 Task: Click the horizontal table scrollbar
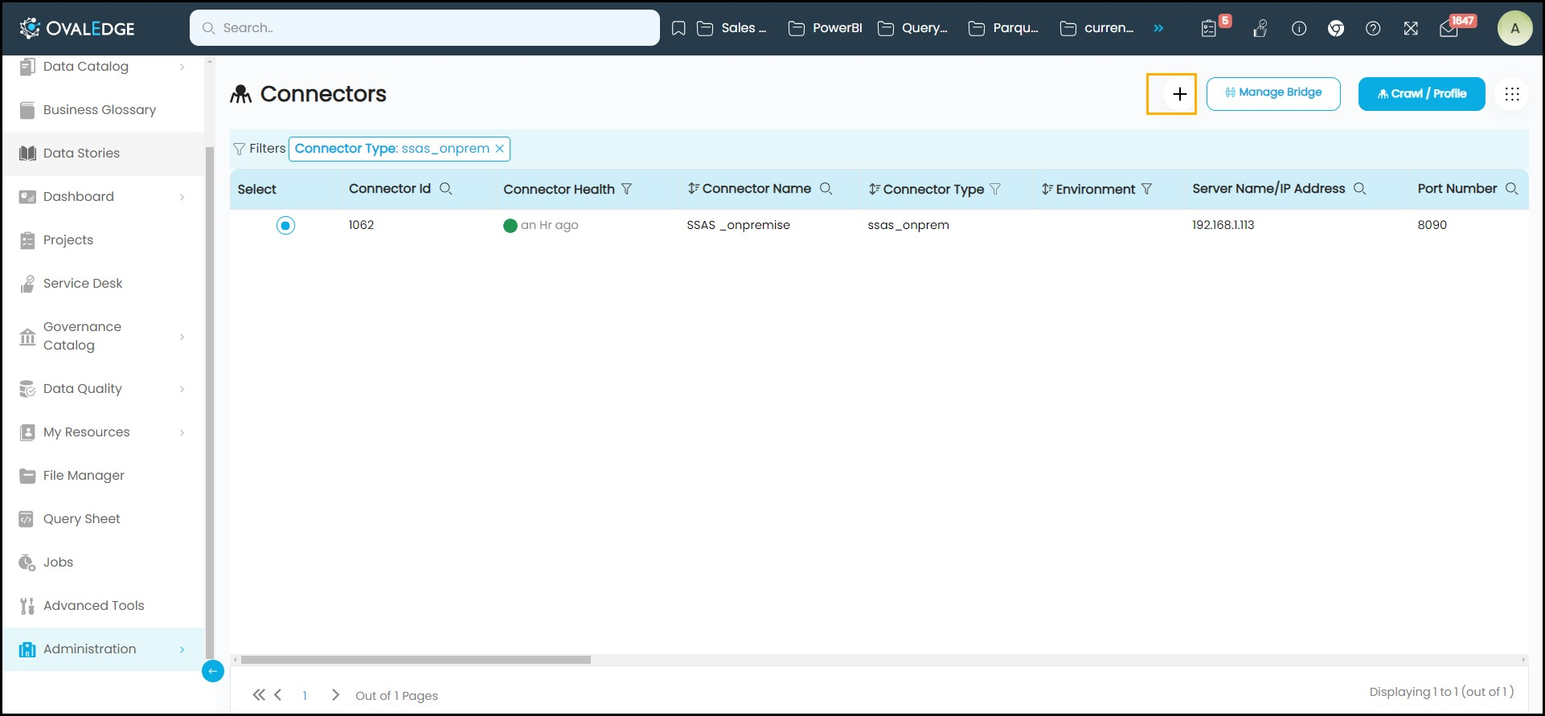click(x=416, y=660)
